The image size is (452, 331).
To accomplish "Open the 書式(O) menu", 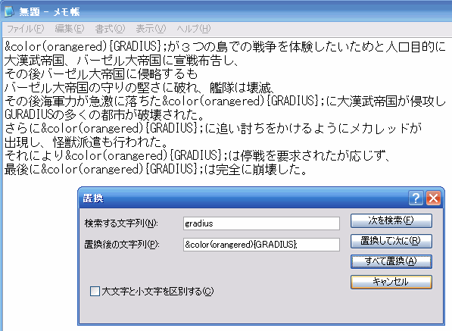I will click(110, 29).
